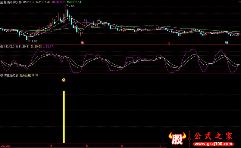Click the 4.93 low price label
Image resolution: width=241 pixels, height=148 pixels.
[x=34, y=41]
